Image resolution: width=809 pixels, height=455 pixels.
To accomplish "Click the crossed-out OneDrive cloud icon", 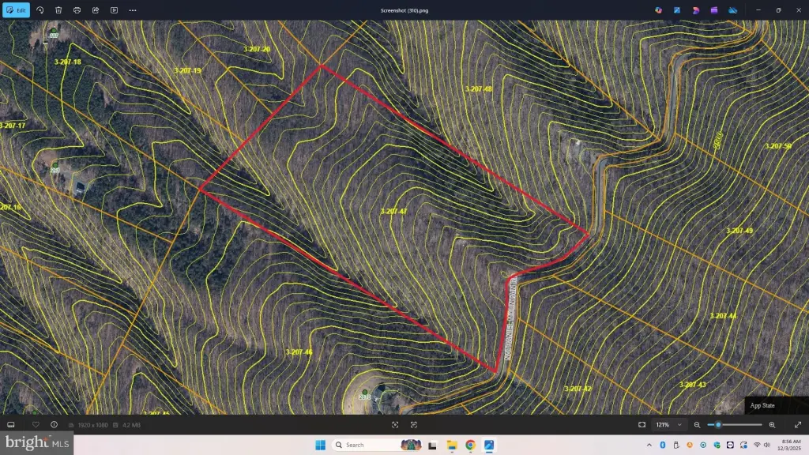I will pyautogui.click(x=732, y=10).
